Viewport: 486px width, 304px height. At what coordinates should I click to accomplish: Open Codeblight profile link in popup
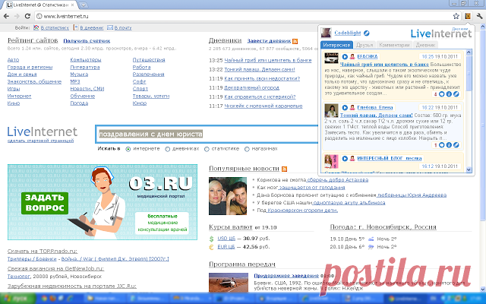348,33
